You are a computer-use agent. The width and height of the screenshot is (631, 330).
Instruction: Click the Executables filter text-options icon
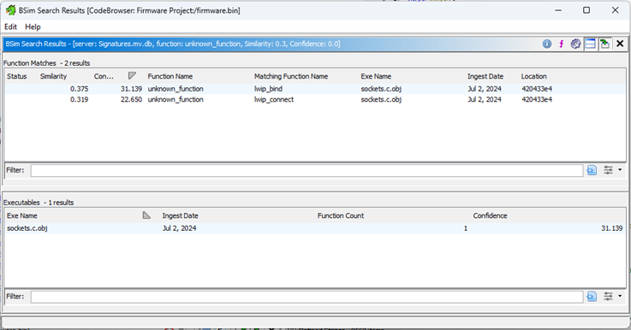pos(592,297)
